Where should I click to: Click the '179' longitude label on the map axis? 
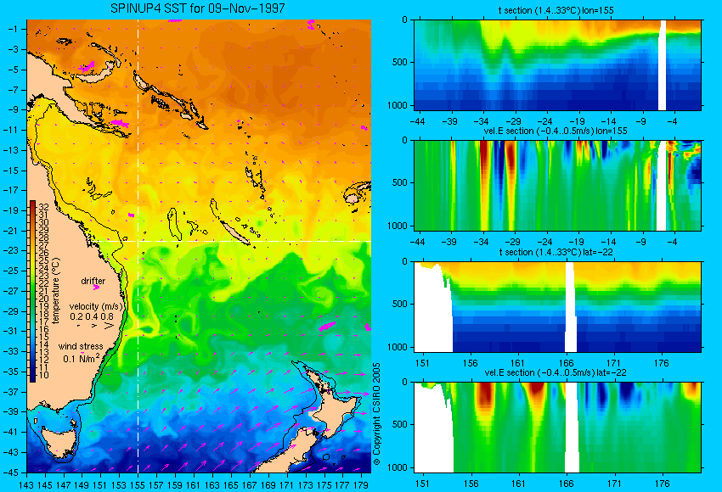point(360,484)
